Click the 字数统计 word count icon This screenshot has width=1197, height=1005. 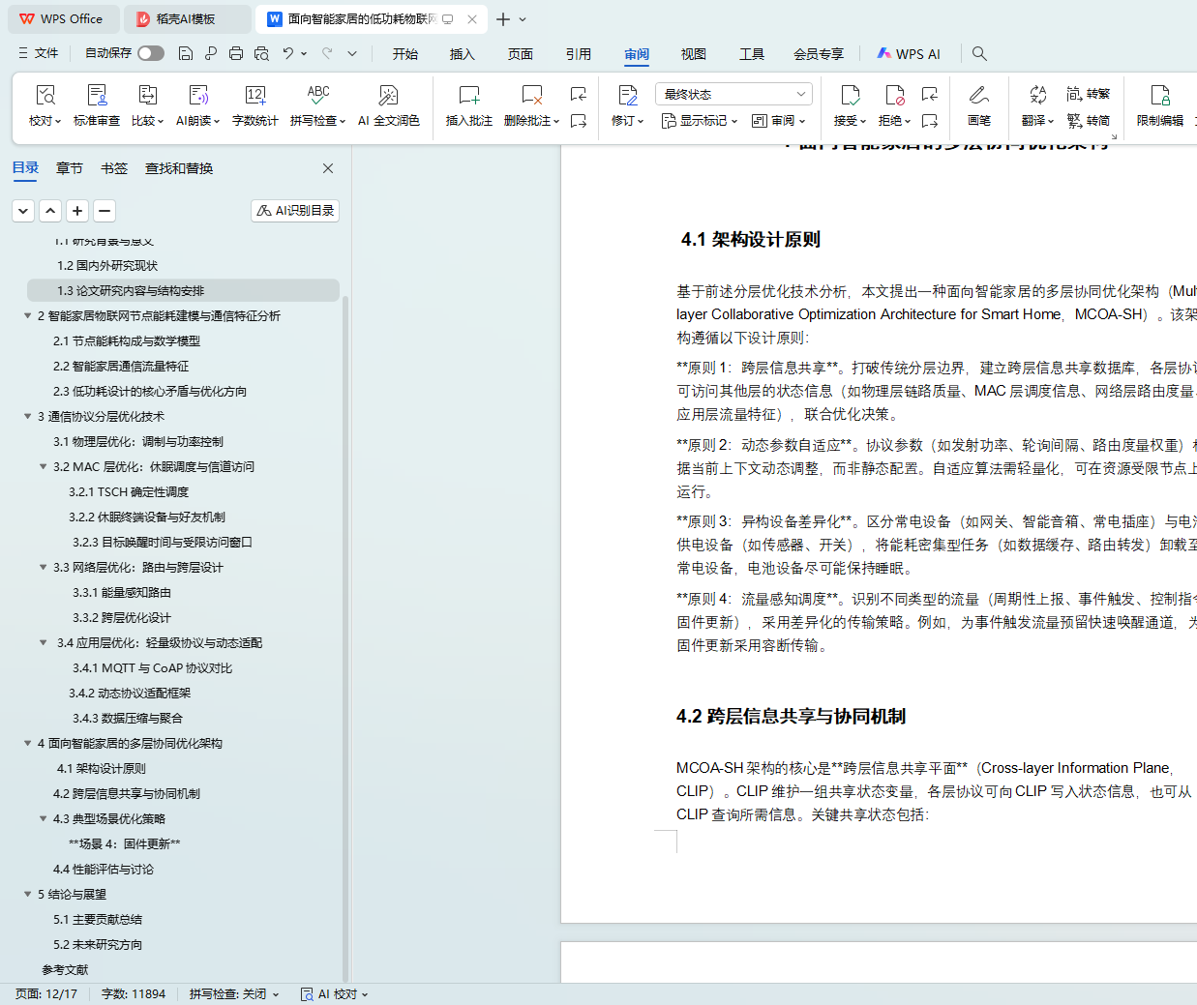[x=254, y=96]
